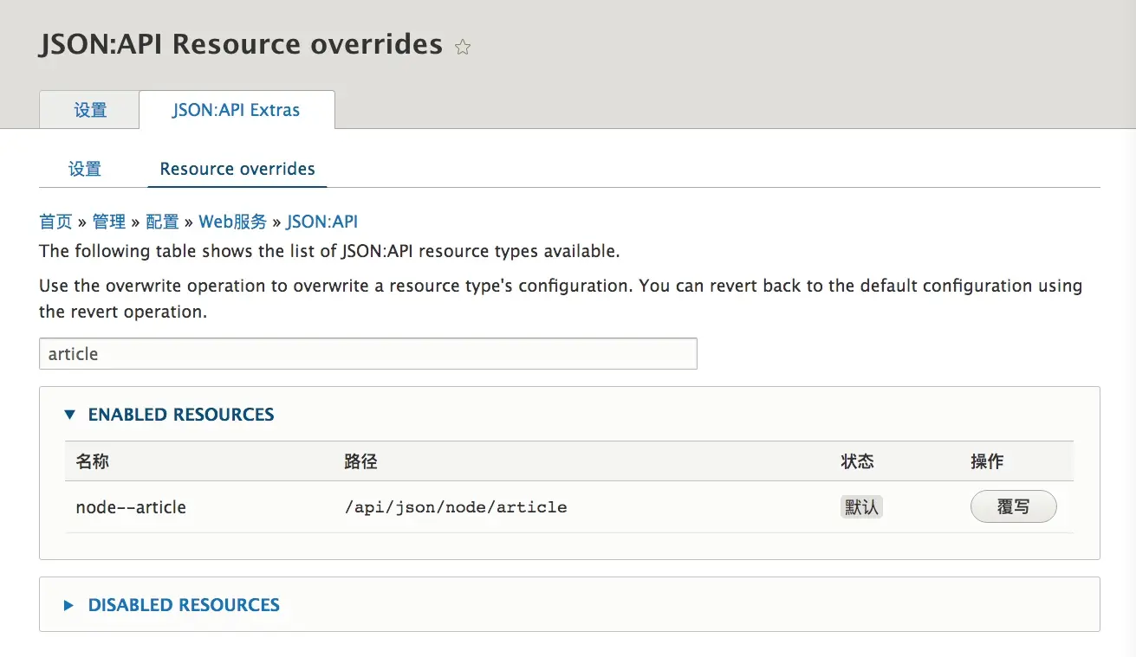Go to 首页 breadcrumb link
Viewport: 1136px width, 657px height.
(x=55, y=222)
